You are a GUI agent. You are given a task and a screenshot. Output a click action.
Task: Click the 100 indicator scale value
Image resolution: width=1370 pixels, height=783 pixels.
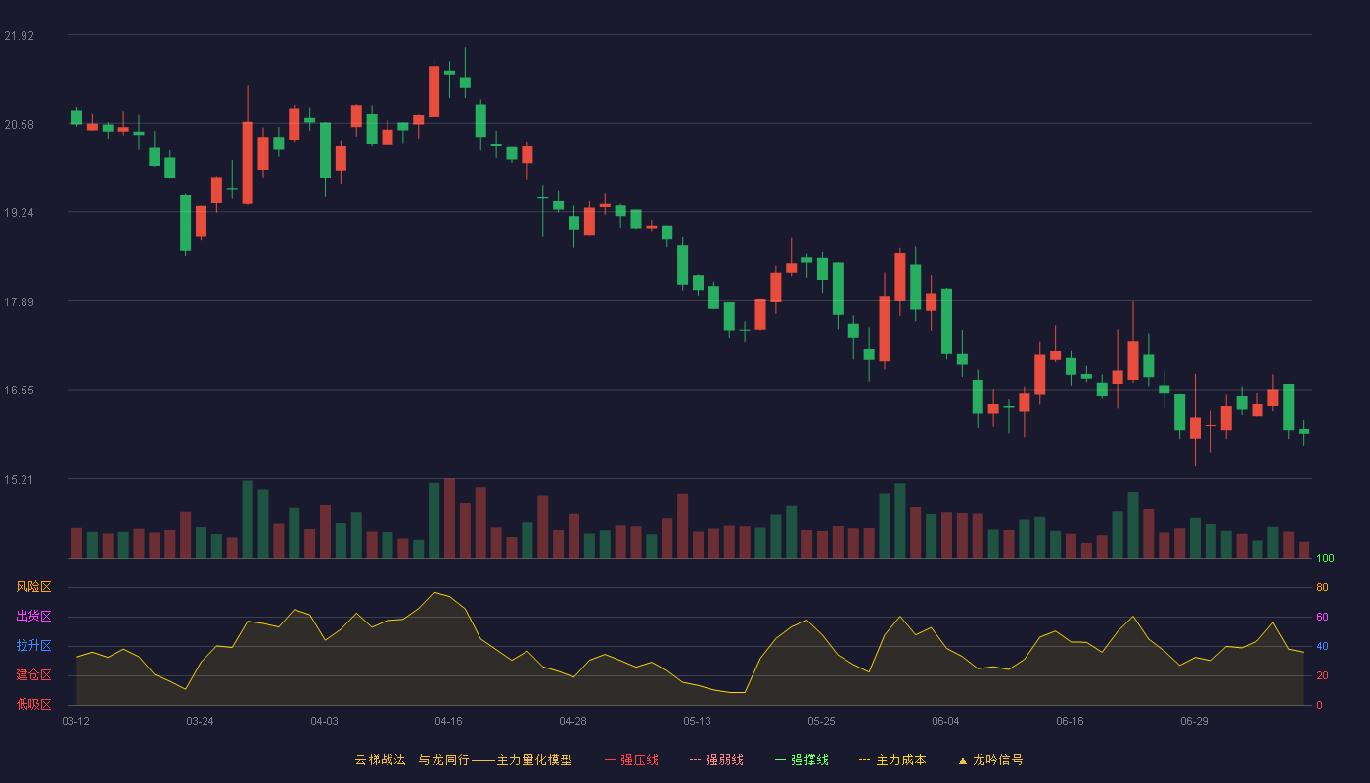[1325, 559]
